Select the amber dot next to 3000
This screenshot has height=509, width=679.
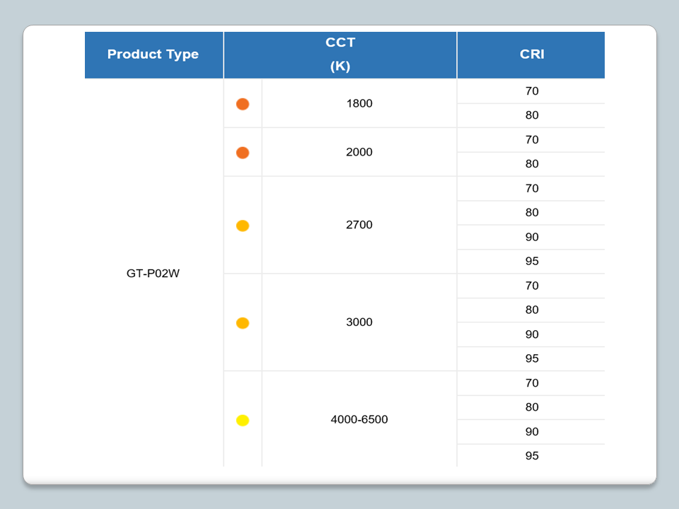tap(243, 323)
